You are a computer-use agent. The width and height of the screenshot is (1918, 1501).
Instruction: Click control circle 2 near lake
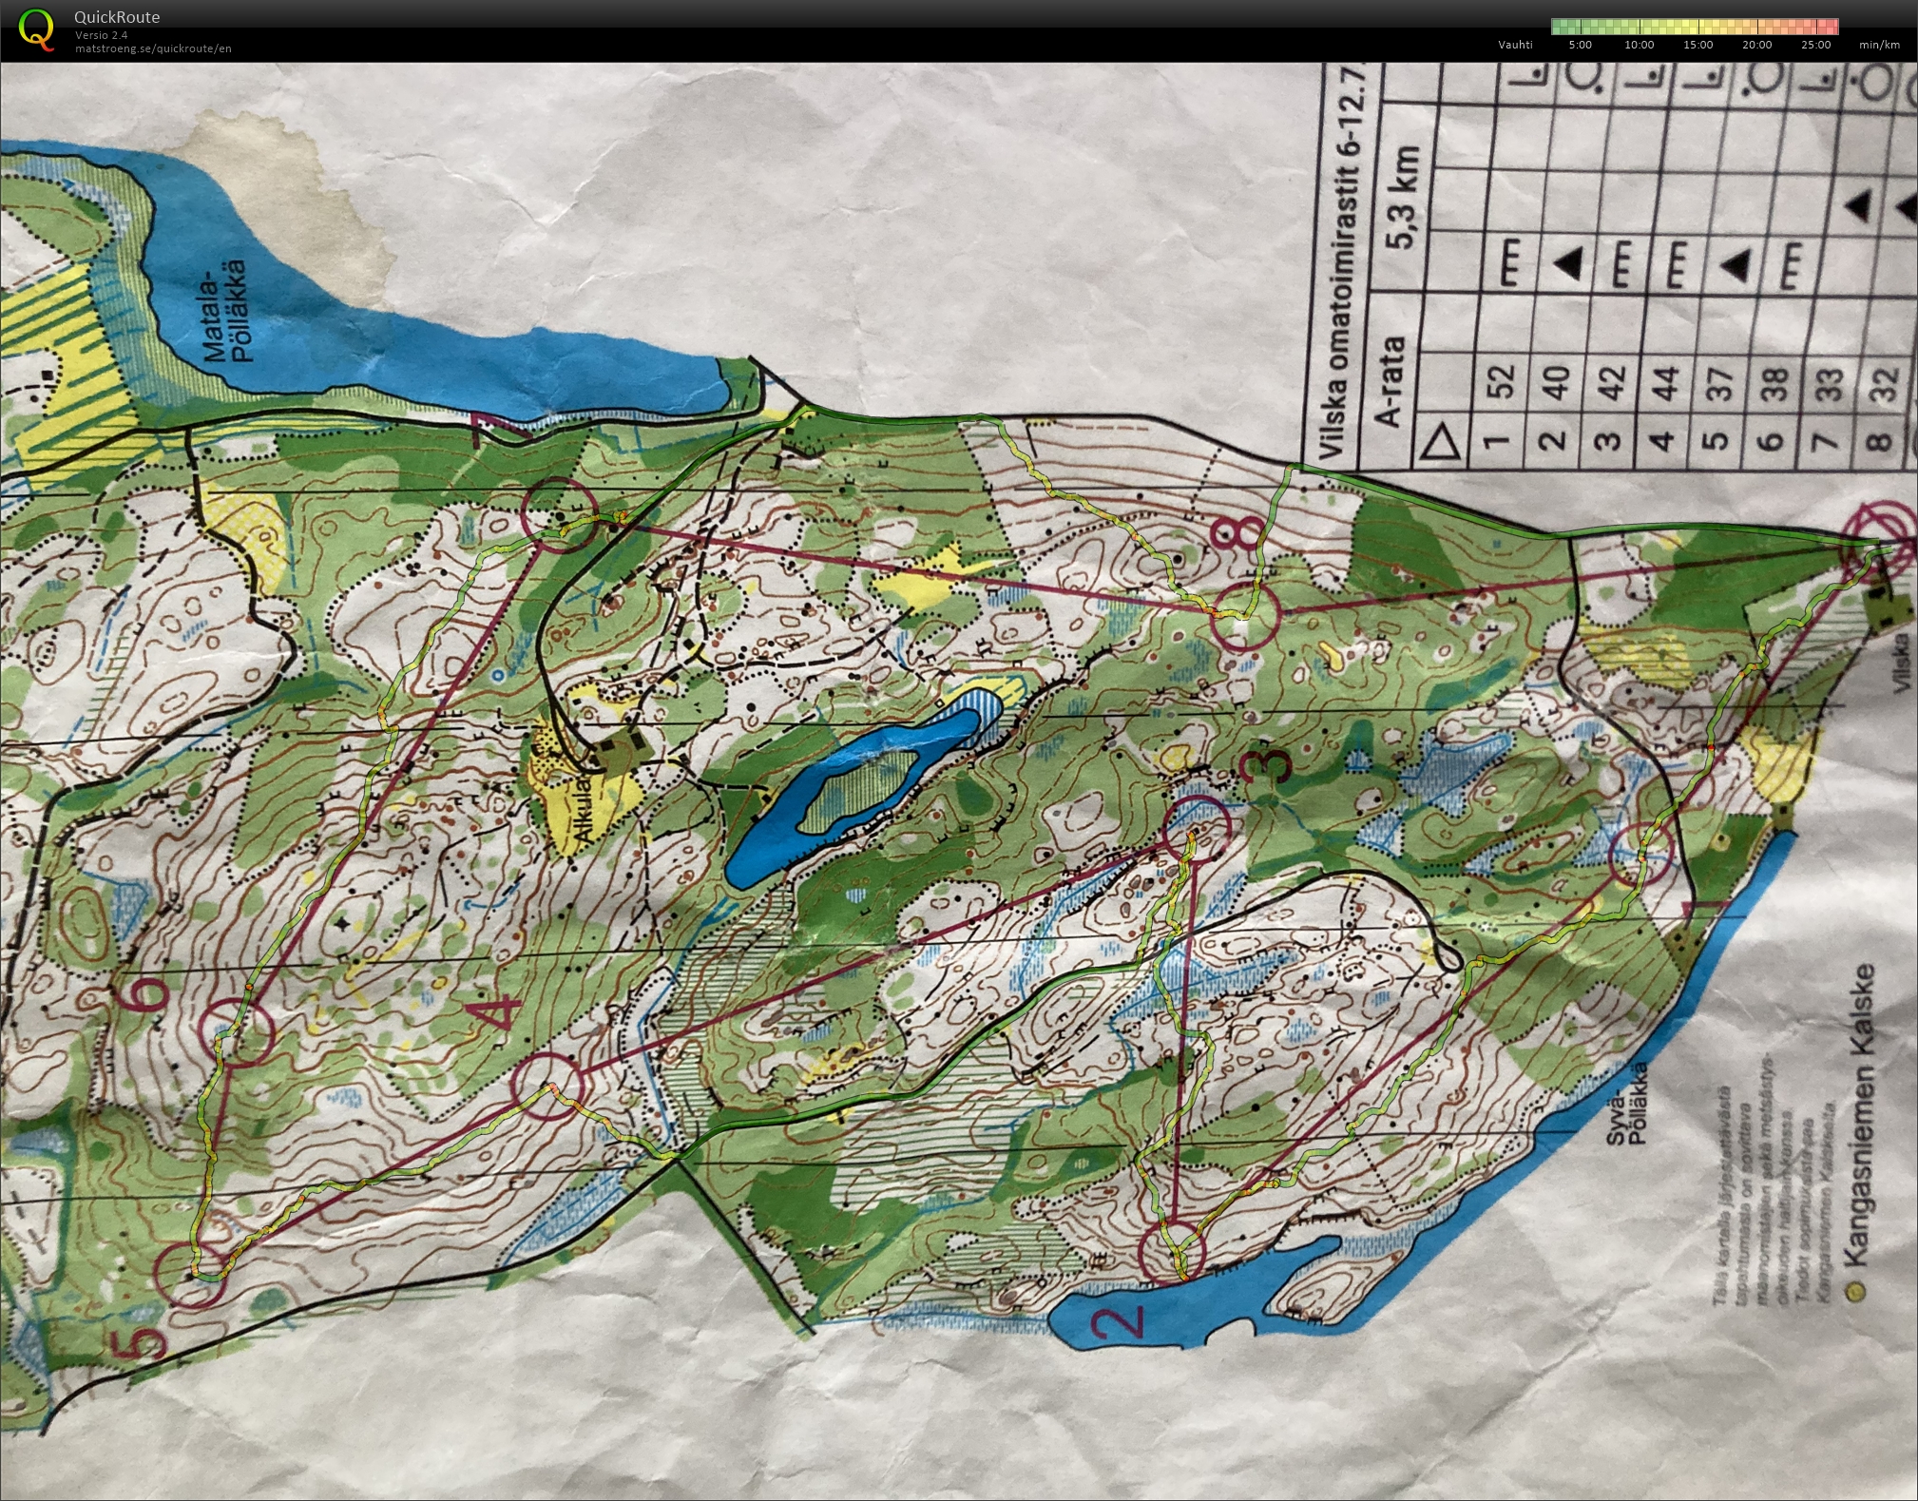[x=1171, y=1250]
